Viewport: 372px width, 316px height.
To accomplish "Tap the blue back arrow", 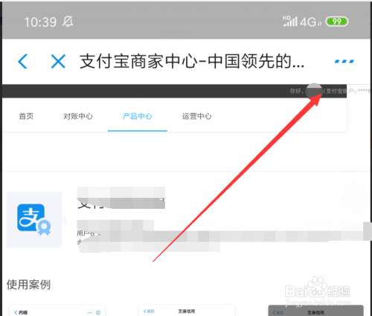I will [x=22, y=61].
